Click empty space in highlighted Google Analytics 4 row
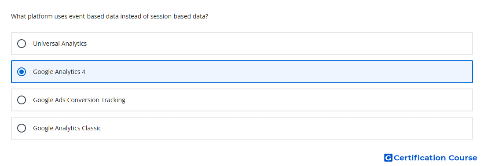 pyautogui.click(x=278, y=72)
